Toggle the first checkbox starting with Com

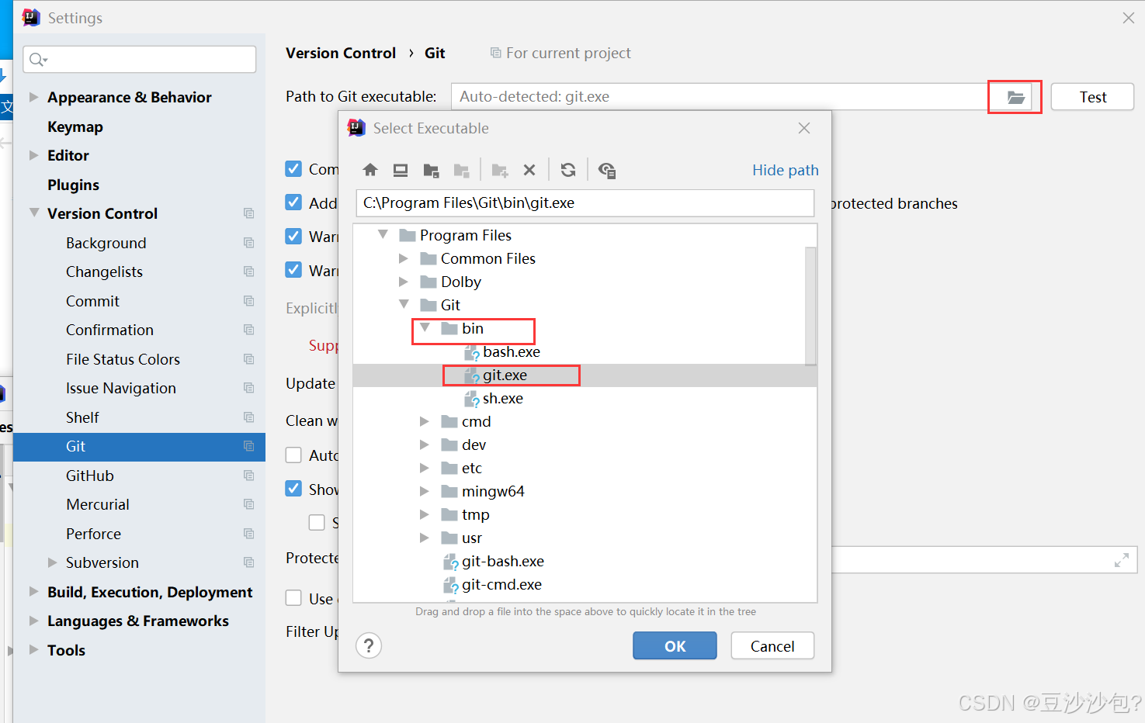293,169
